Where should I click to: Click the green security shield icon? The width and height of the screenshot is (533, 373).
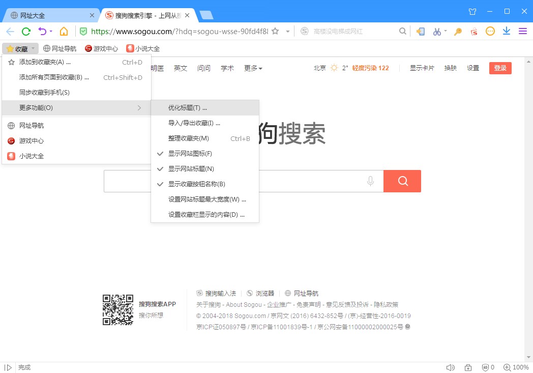(x=83, y=32)
